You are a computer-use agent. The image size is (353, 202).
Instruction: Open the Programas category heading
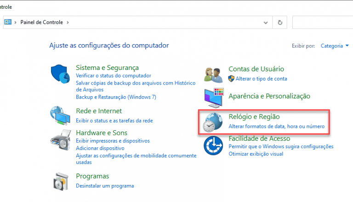[92, 176]
